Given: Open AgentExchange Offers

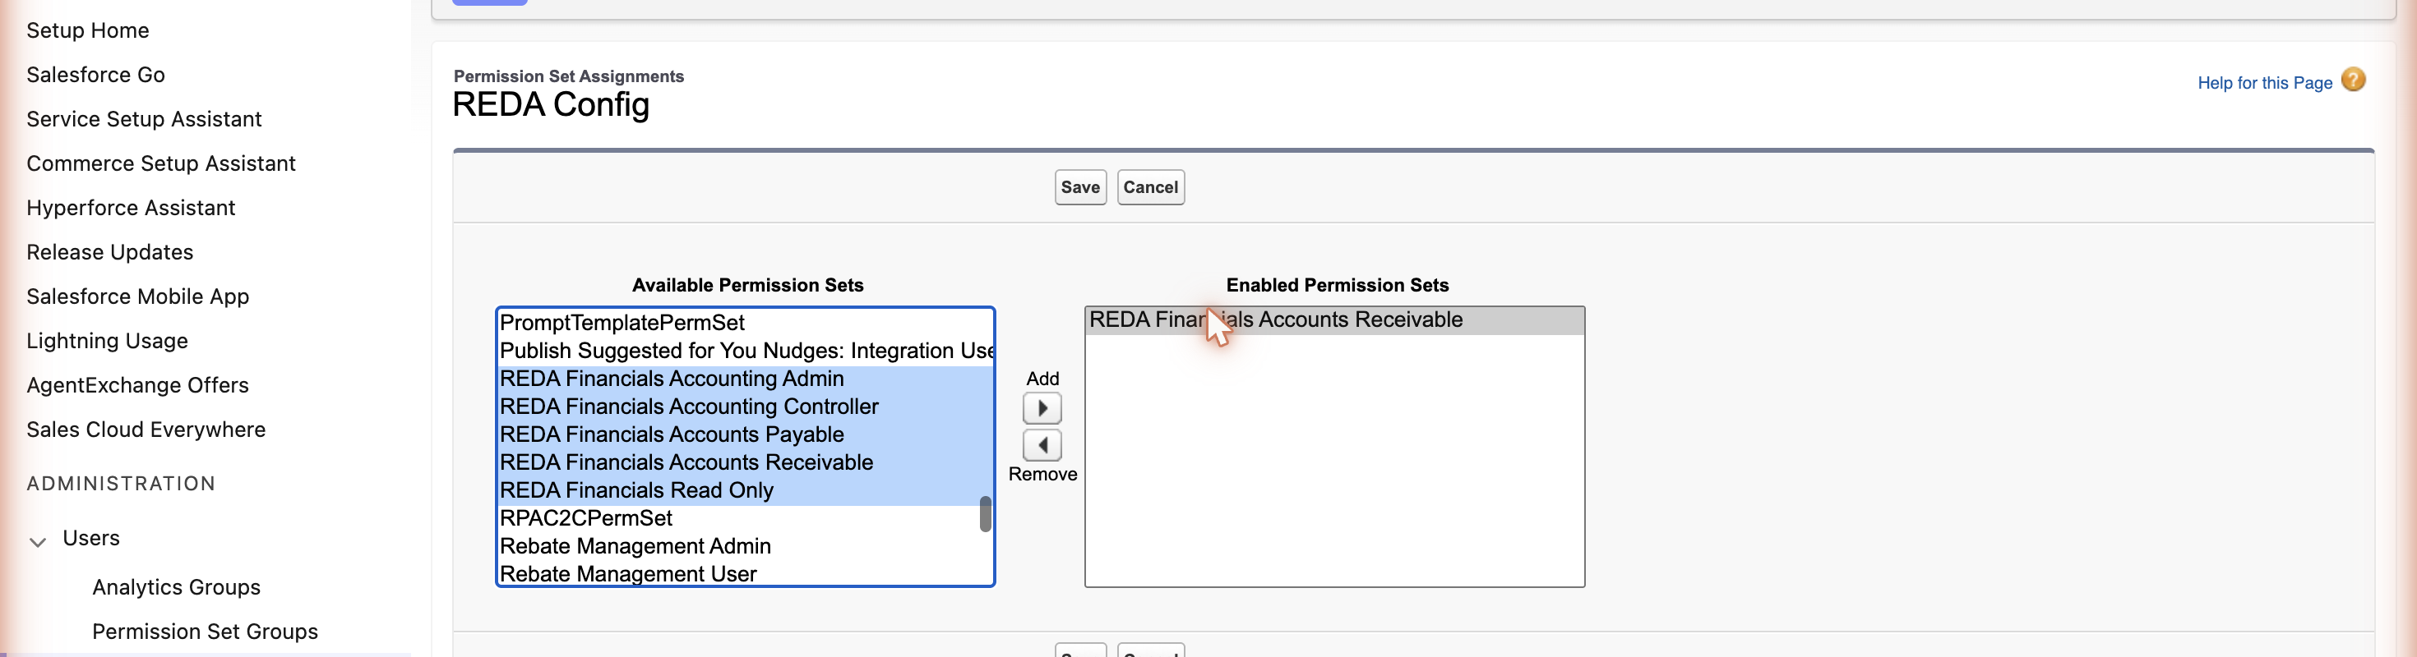Looking at the screenshot, I should pyautogui.click(x=138, y=385).
